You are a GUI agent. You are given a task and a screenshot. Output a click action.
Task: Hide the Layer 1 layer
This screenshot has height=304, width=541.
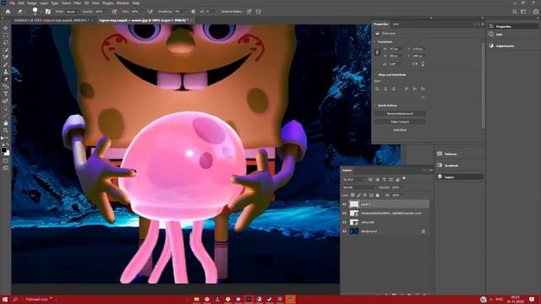click(344, 204)
